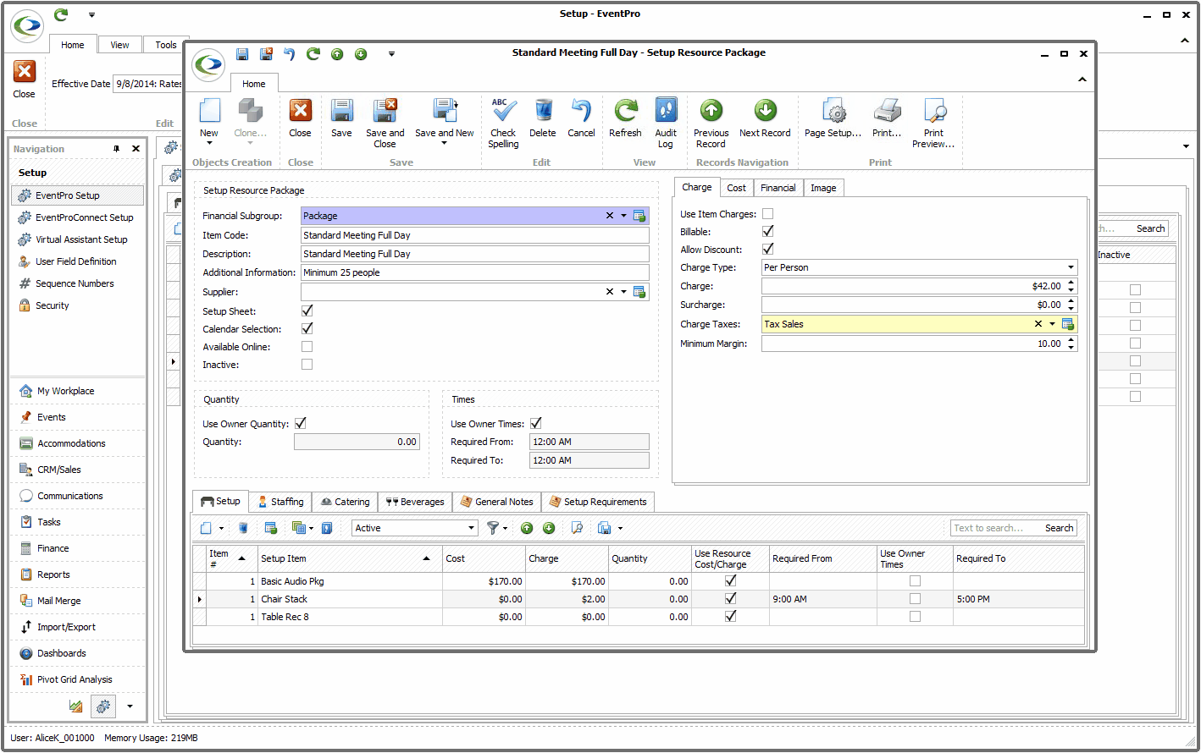Expand the Save and New dropdown arrow
The image size is (1201, 753).
pyautogui.click(x=444, y=144)
